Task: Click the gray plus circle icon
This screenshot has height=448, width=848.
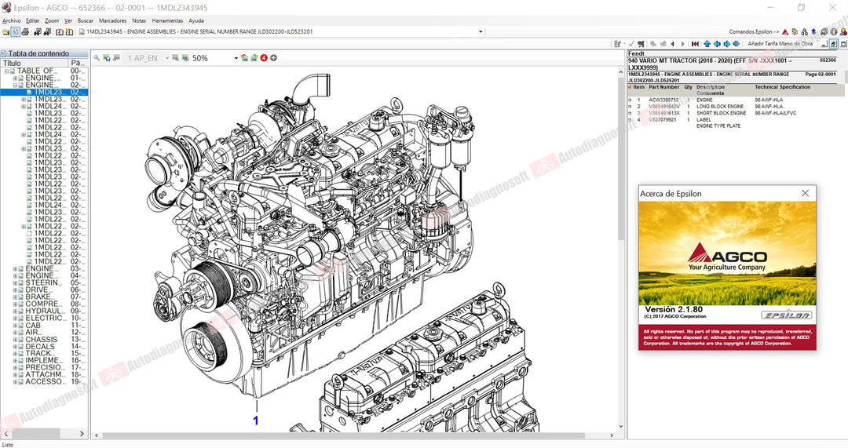Action: [x=274, y=58]
